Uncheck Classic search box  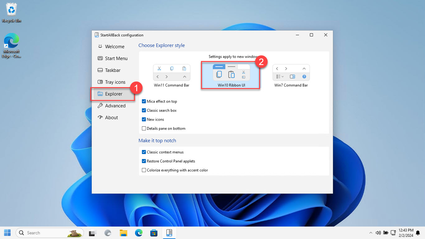144,110
